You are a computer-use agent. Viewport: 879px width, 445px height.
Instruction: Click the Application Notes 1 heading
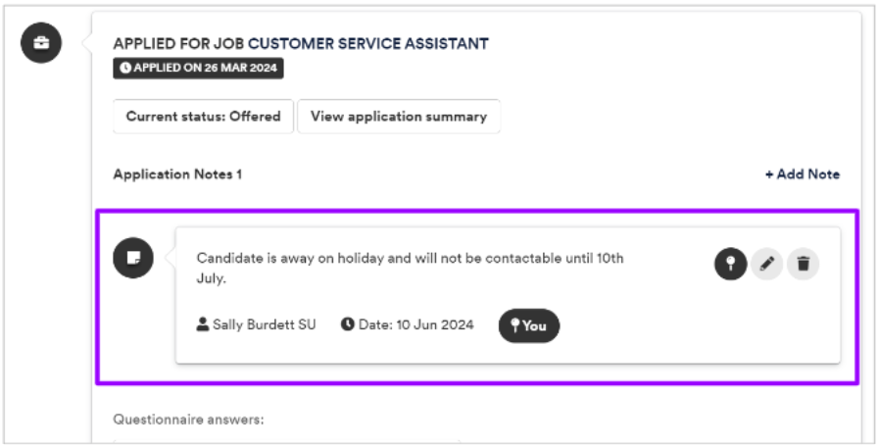click(x=177, y=174)
